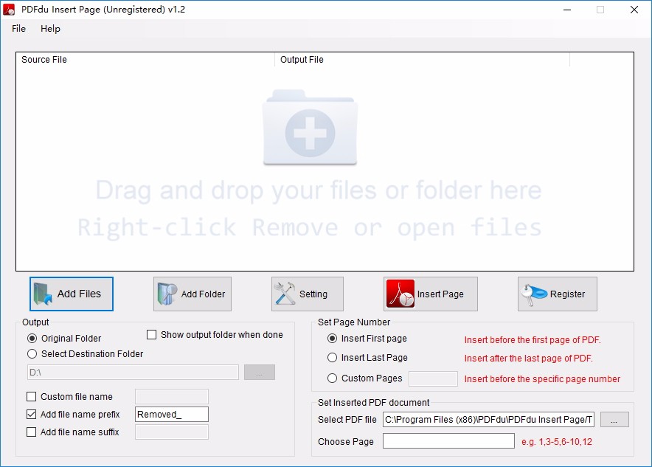Open the File menu

[x=18, y=28]
